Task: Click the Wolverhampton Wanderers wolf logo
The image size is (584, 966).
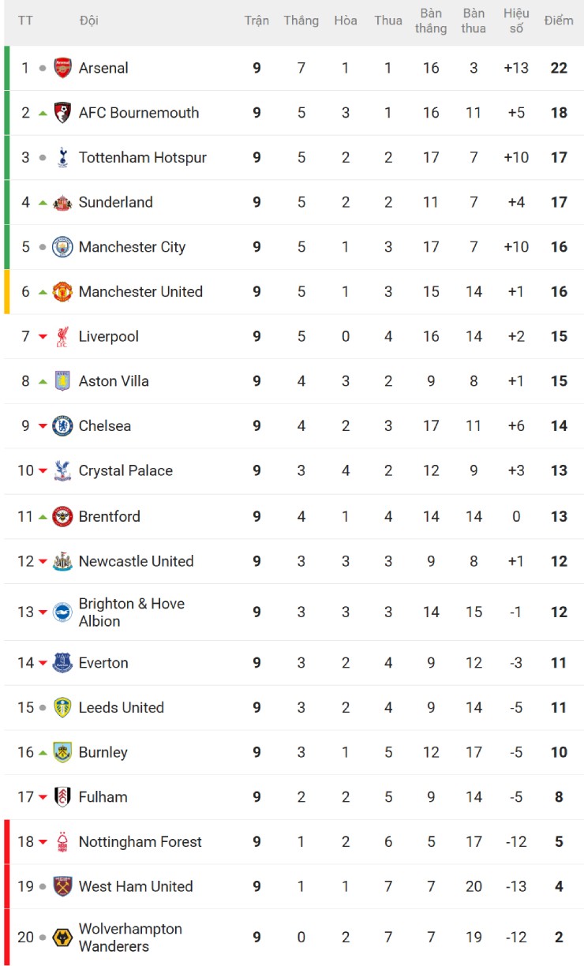Action: [62, 938]
